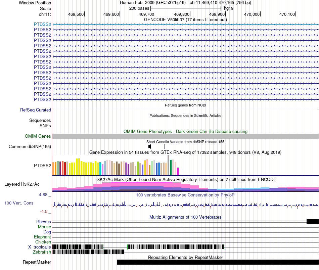Open the GENCODE V50lift37 track title
319x270 pixels.
pyautogui.click(x=185, y=19)
